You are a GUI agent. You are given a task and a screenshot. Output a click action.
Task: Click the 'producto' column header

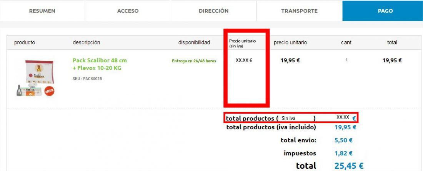[25, 42]
